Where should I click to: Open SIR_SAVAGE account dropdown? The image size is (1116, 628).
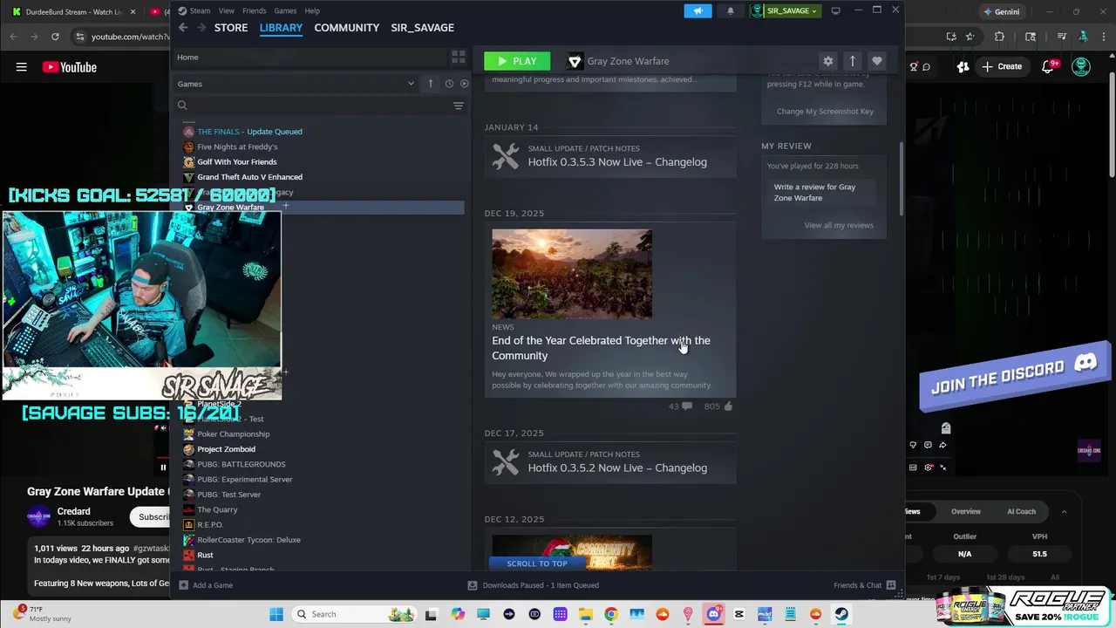pyautogui.click(x=786, y=10)
